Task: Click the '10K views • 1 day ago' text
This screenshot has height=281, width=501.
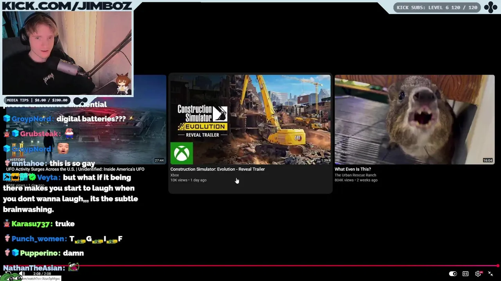Action: pyautogui.click(x=188, y=180)
